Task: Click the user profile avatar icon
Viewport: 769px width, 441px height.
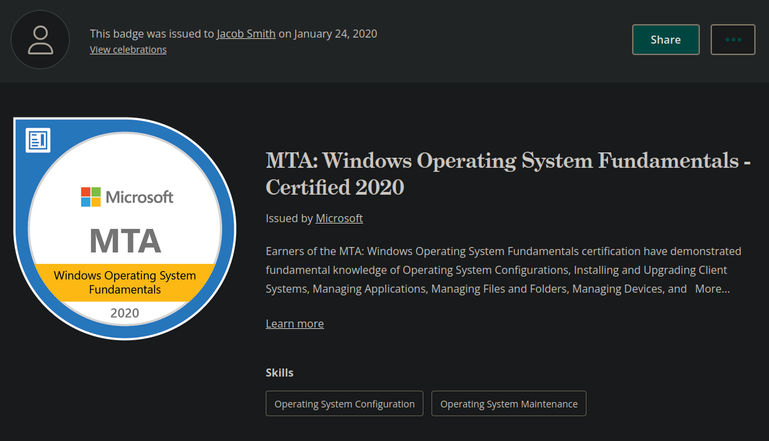Action: click(40, 40)
